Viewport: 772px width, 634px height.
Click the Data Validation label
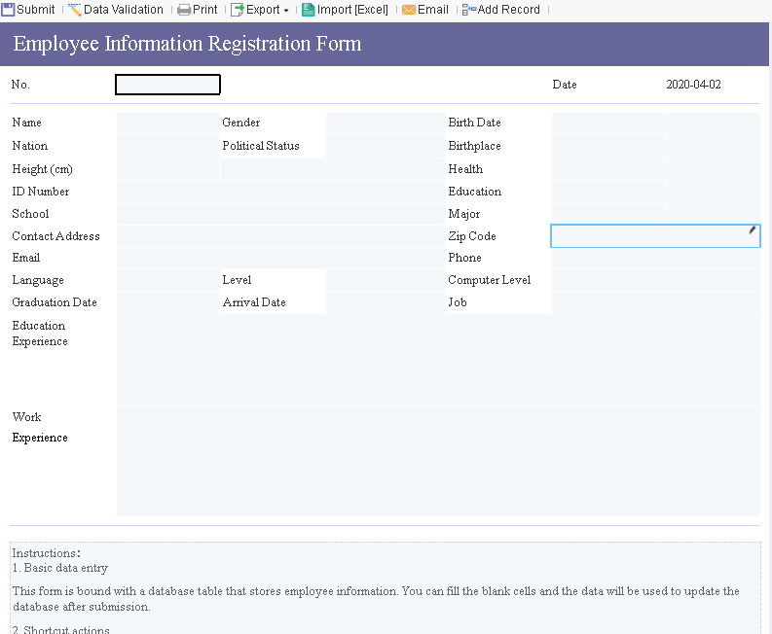pyautogui.click(x=123, y=10)
